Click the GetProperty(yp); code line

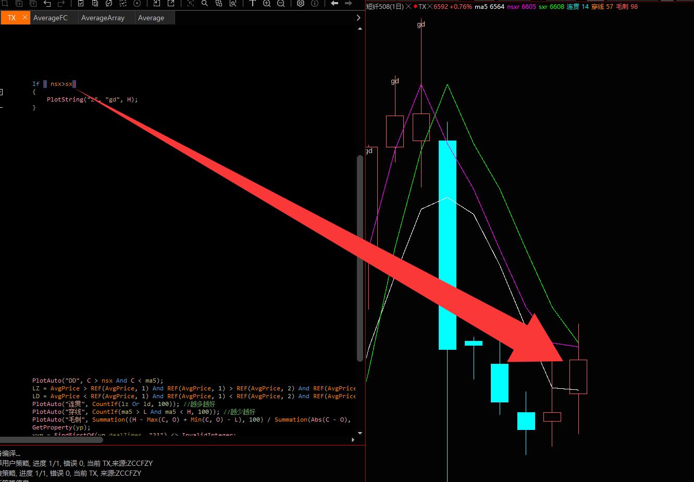[61, 427]
